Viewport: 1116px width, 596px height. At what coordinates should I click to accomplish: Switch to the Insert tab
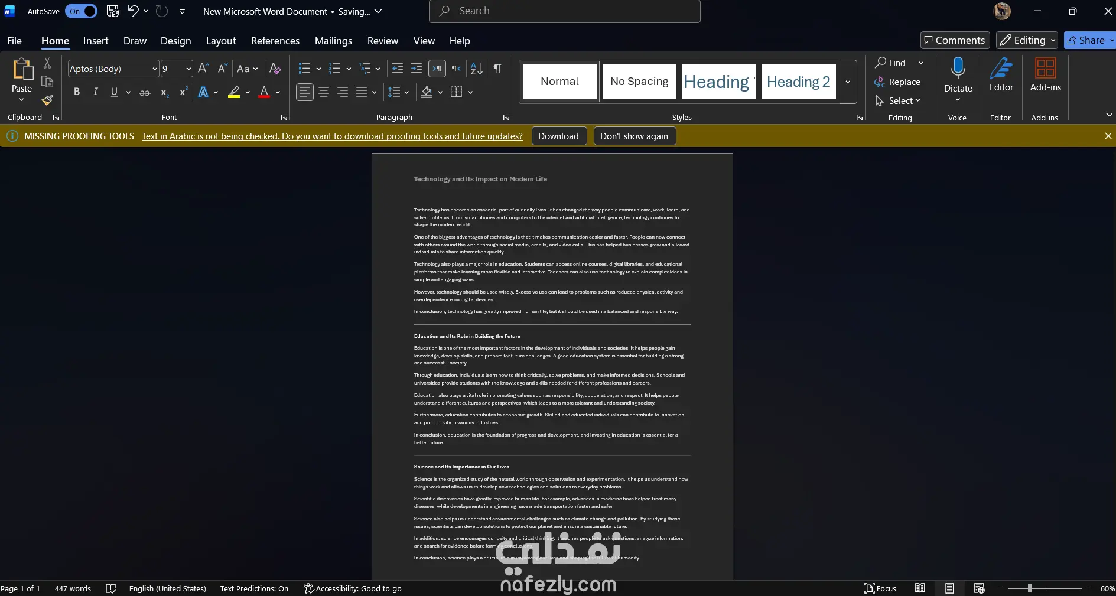tap(96, 41)
